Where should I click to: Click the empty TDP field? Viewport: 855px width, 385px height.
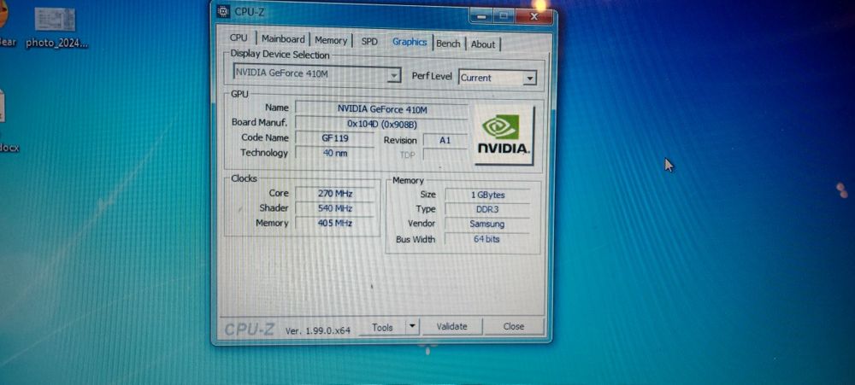(445, 155)
